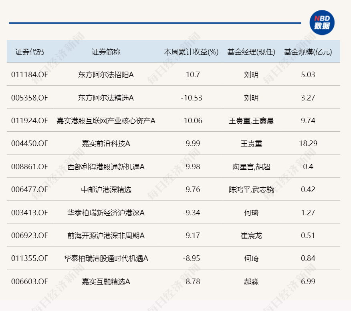
Task: Select the 证券简称 column header
Action: pos(106,52)
